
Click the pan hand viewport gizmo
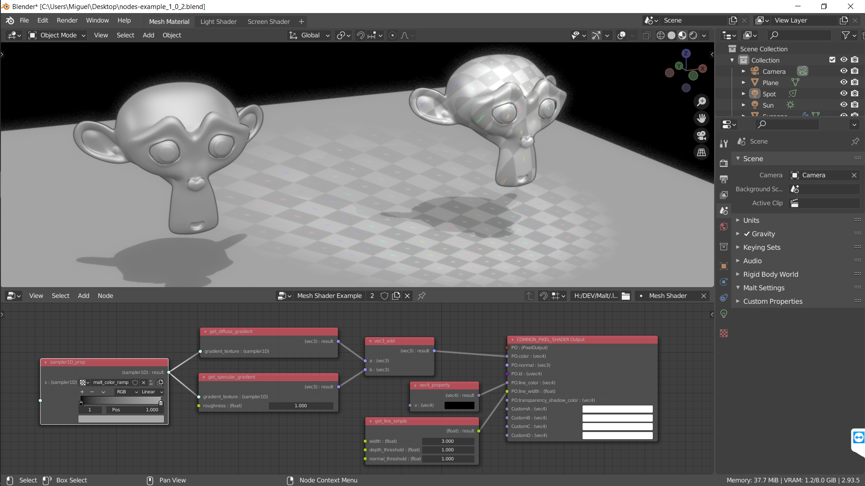701,118
